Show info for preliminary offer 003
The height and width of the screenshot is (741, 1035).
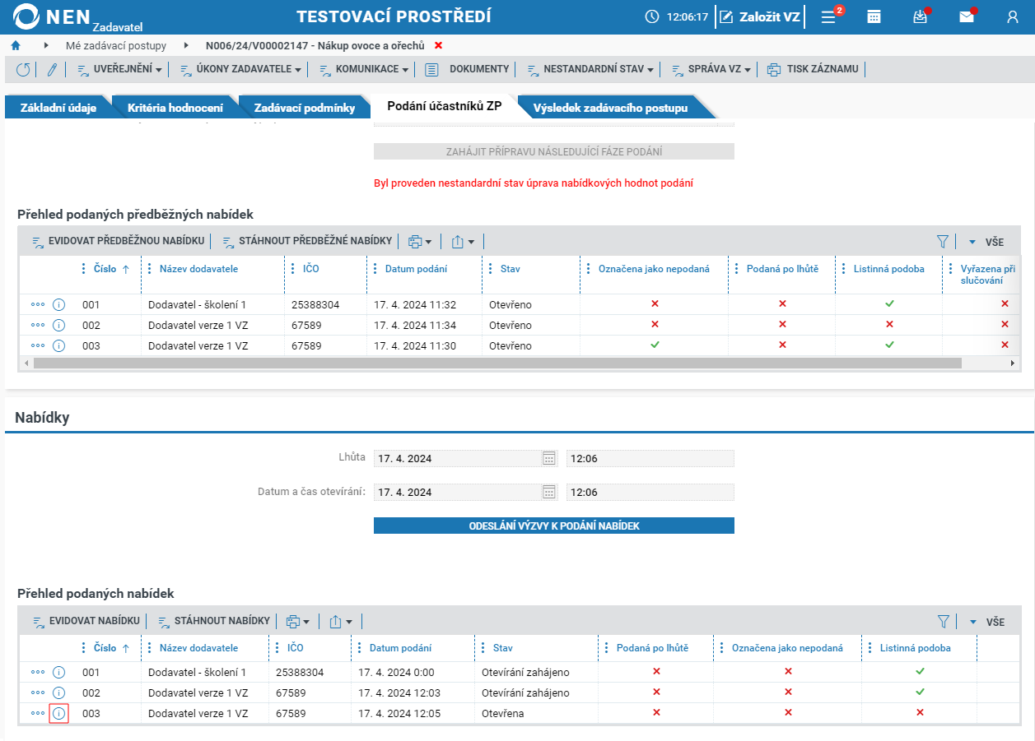(58, 346)
